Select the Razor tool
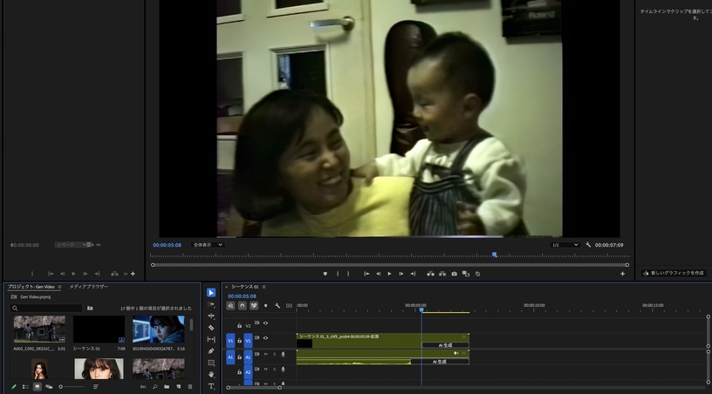This screenshot has width=712, height=394. click(x=211, y=328)
